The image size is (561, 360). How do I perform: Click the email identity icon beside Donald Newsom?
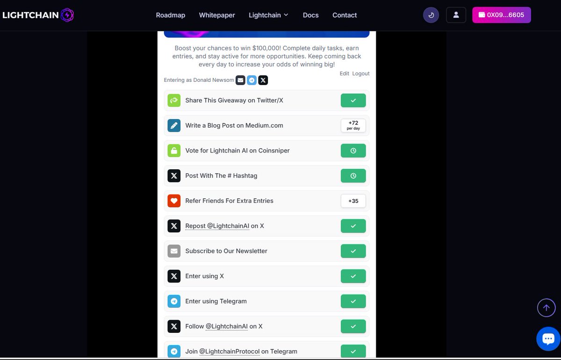point(240,80)
